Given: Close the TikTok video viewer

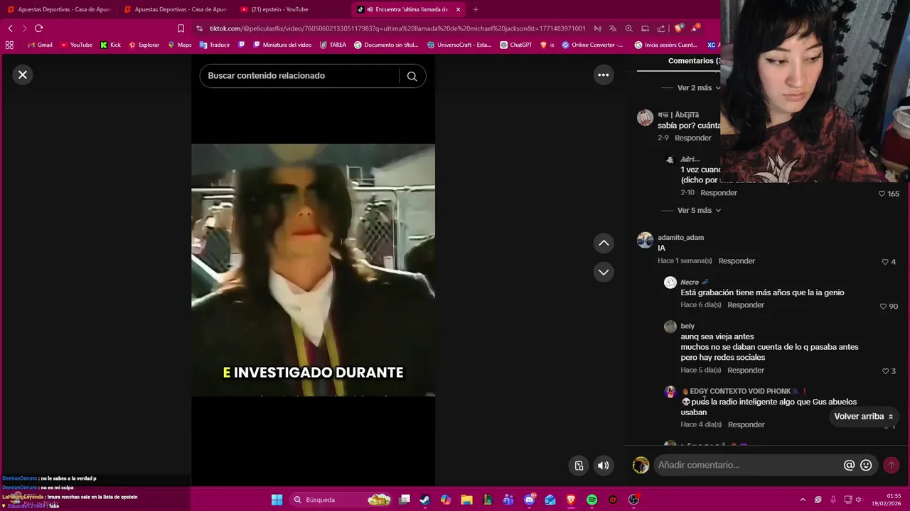Looking at the screenshot, I should 23,75.
